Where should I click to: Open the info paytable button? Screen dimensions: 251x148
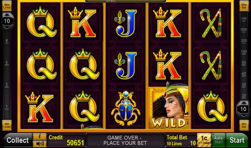[x=40, y=137]
